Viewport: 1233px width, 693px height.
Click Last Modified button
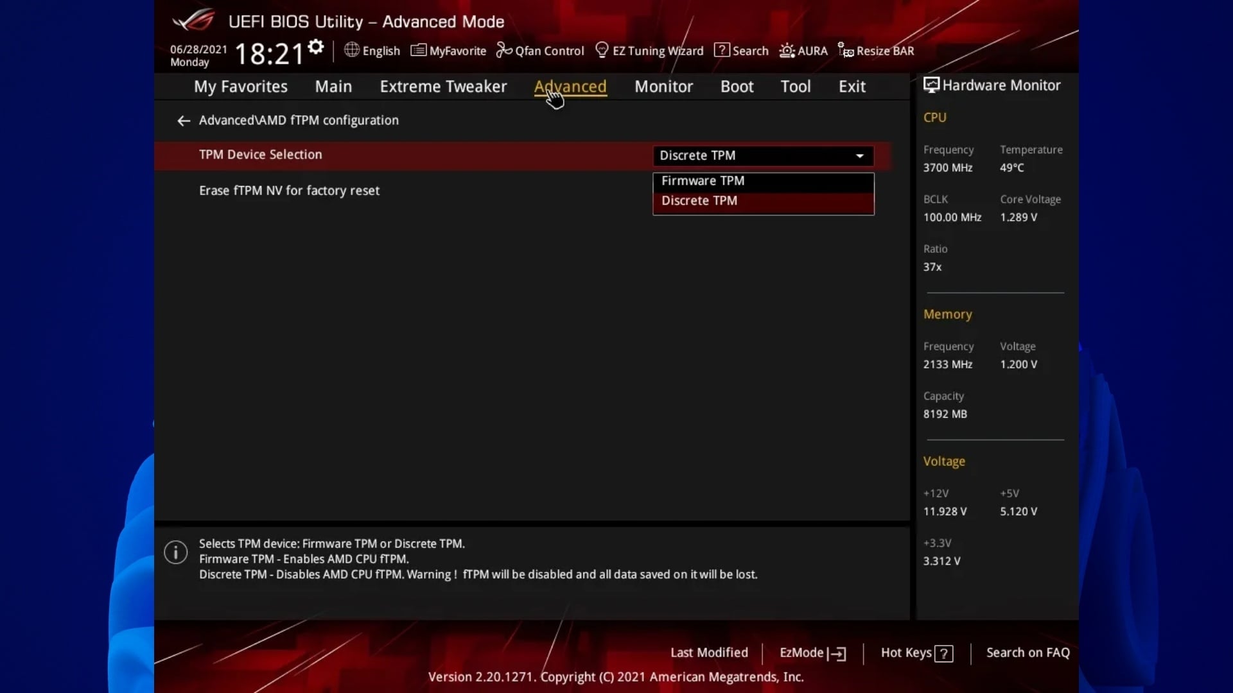[709, 653]
